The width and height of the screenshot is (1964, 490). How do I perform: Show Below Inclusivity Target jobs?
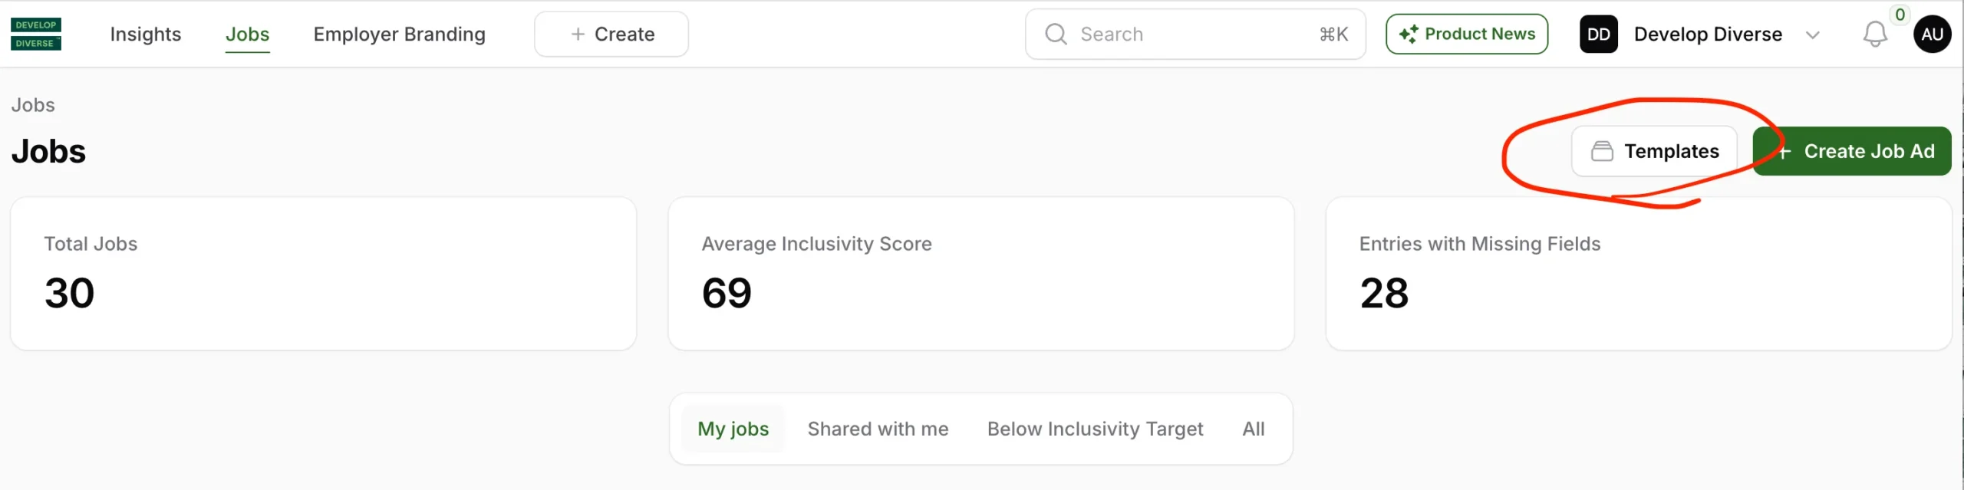[1095, 429]
